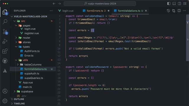The image size is (189, 106).
Task: Open register.vue in the explorer tree
Action: point(32,33)
